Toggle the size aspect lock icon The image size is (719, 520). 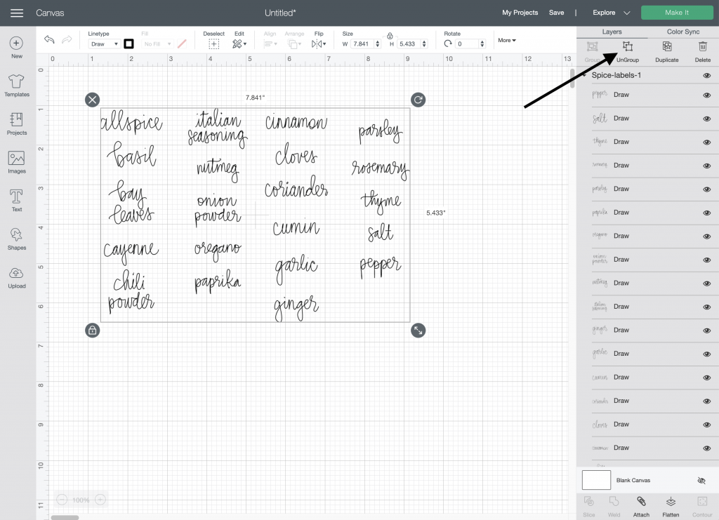[x=390, y=35]
